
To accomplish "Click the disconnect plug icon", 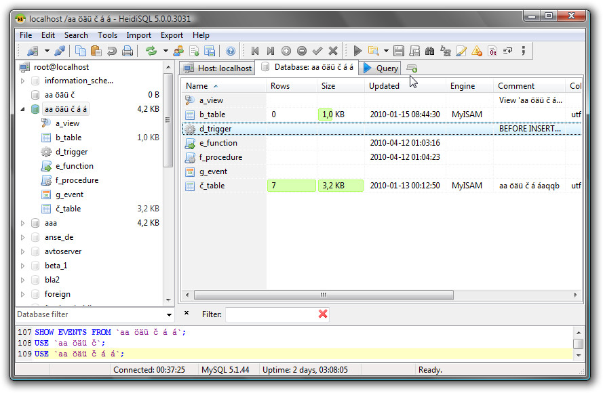I will click(60, 51).
